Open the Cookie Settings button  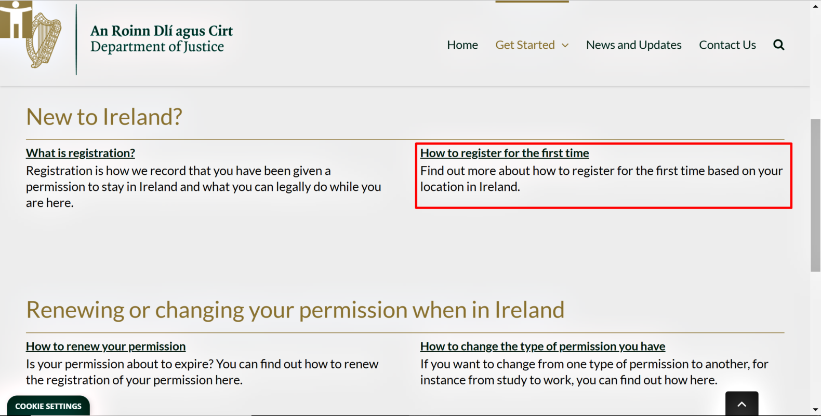click(x=48, y=406)
